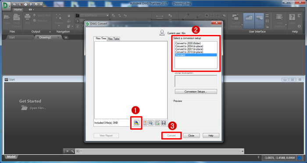The width and height of the screenshot is (307, 163).
Task: Select the Standard conversion setup
Action: click(196, 55)
